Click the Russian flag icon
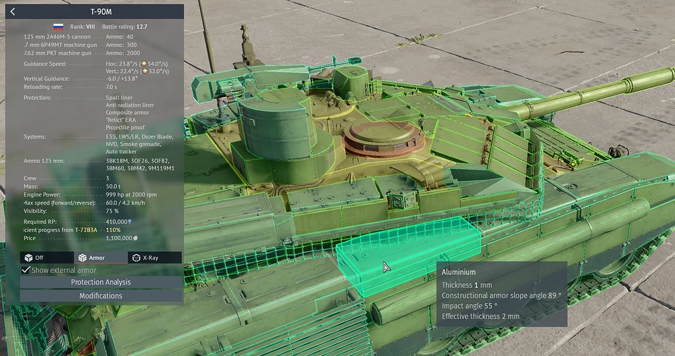Screen dimensions: 675x356 pyautogui.click(x=58, y=27)
